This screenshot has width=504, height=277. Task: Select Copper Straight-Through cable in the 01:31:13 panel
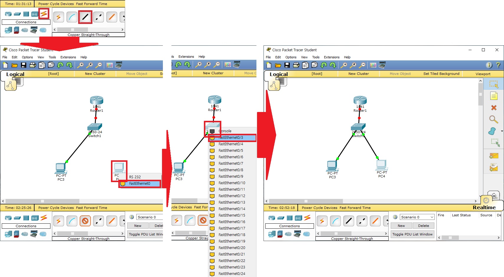[x=85, y=17]
